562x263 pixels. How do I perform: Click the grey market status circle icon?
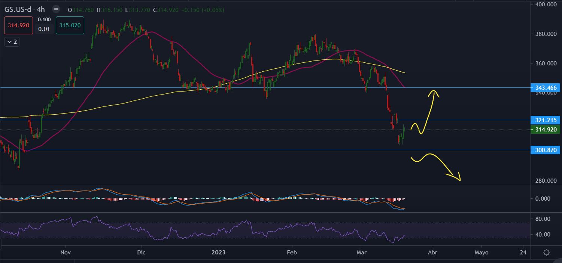56,9
